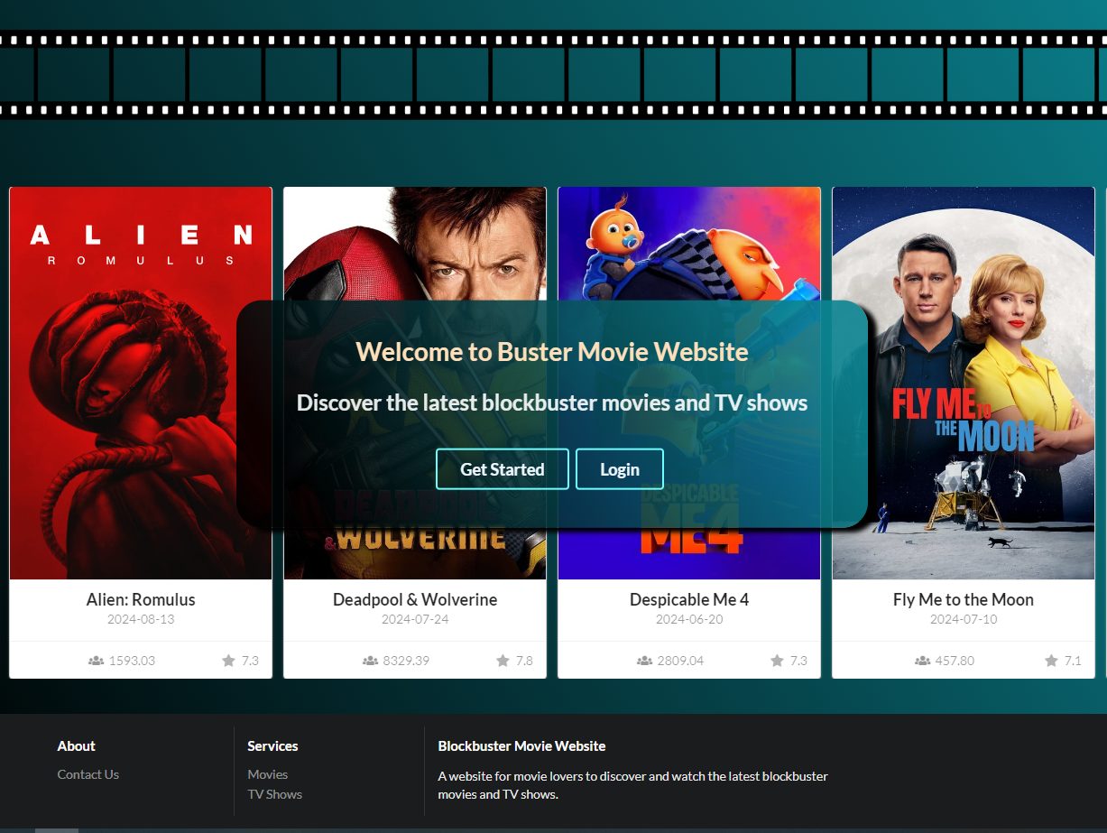Click the popularity icon on Despicable Me 4
The width and height of the screenshot is (1107, 833).
[643, 660]
